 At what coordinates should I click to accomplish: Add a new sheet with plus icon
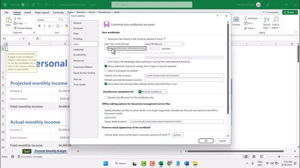78,151
